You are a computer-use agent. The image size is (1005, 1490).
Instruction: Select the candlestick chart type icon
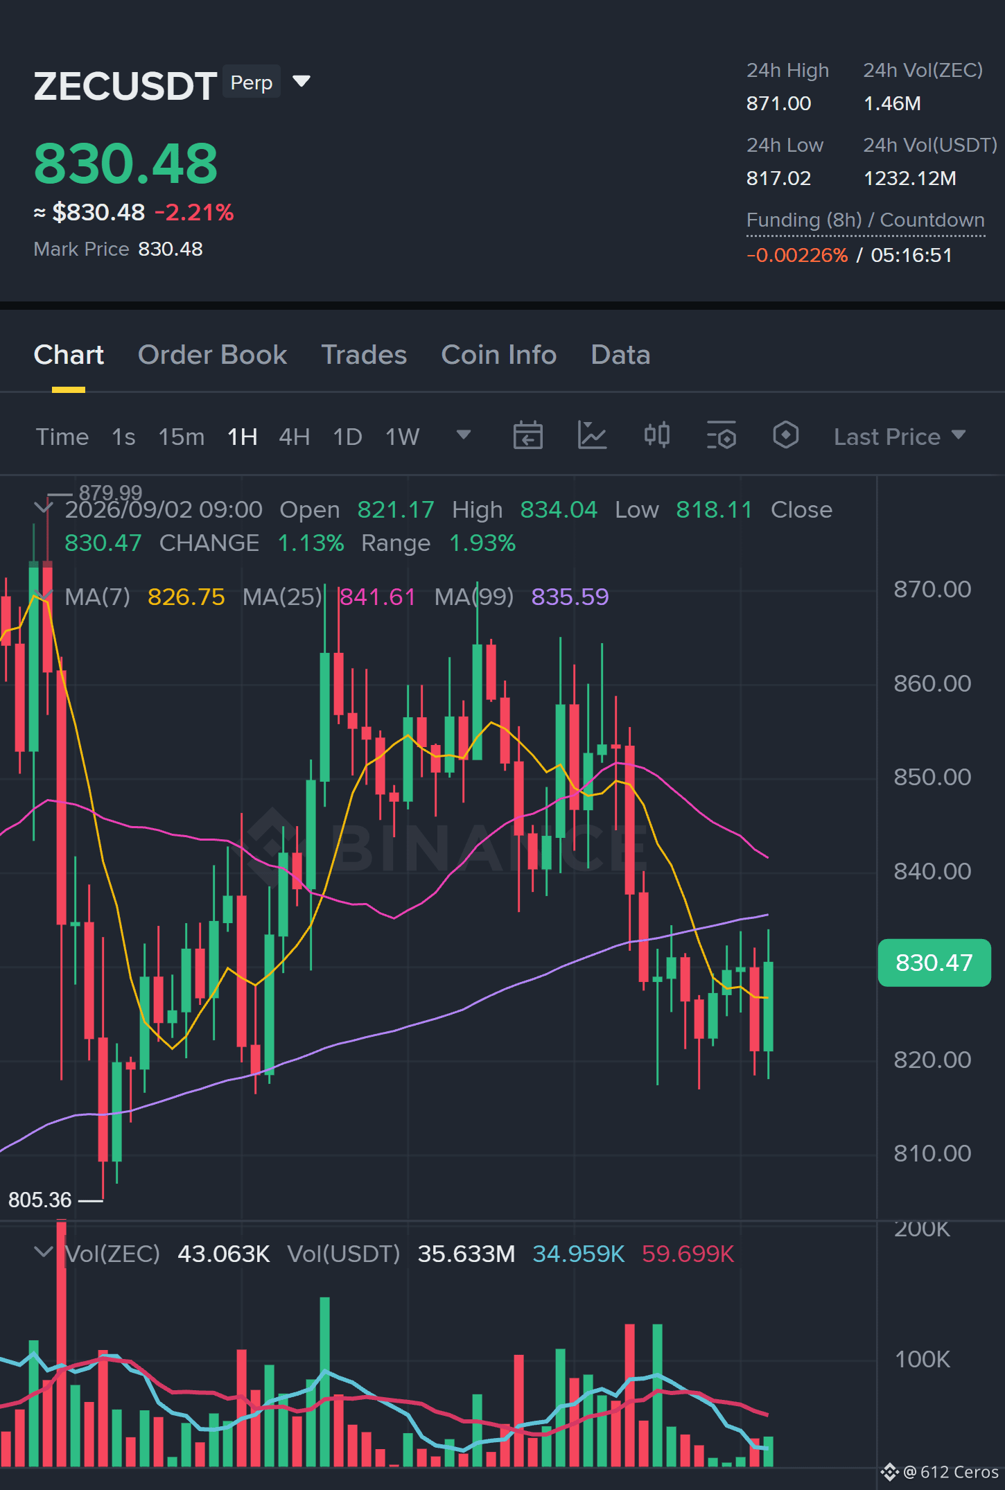[x=656, y=436]
